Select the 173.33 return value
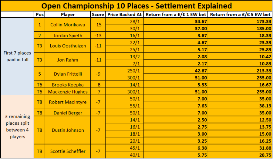The height and width of the screenshot is (159, 273). coord(240,22)
